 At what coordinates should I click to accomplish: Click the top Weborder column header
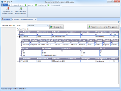click(x=29, y=32)
